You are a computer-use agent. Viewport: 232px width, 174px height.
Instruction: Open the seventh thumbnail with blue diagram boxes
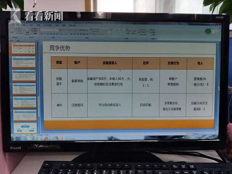(25, 128)
